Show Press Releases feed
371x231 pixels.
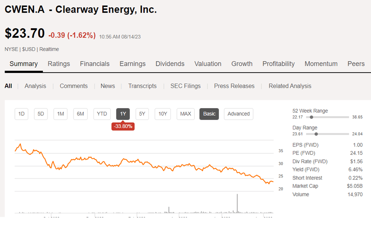tap(234, 86)
